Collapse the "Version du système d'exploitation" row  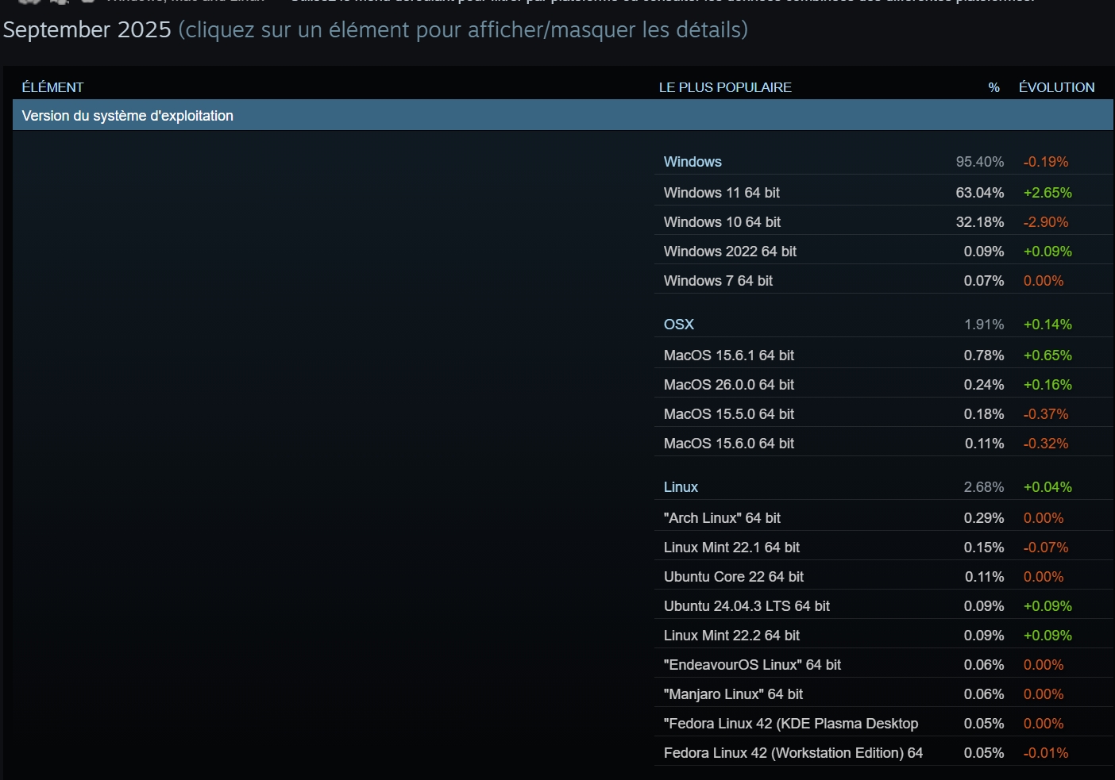tap(563, 115)
